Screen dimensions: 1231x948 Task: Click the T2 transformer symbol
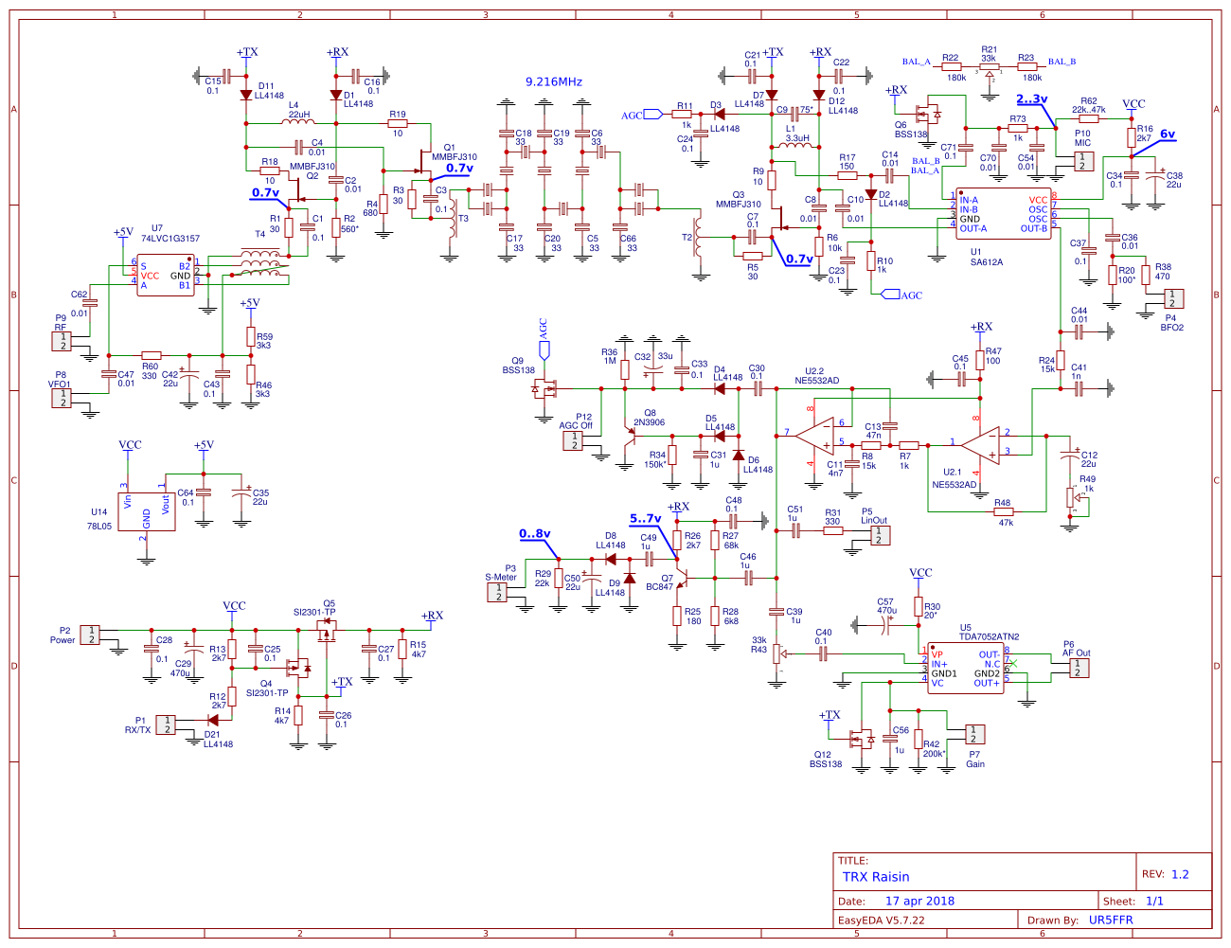[699, 238]
